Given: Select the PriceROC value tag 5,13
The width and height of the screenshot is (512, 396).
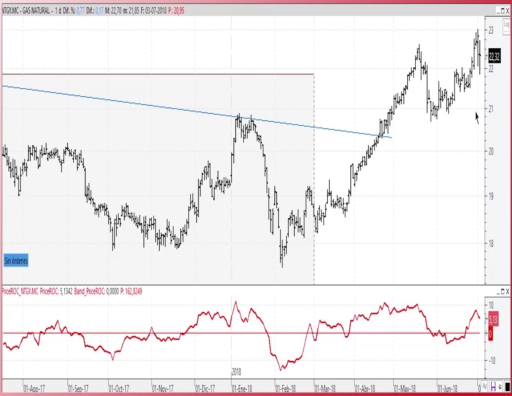Looking at the screenshot, I should (493, 319).
